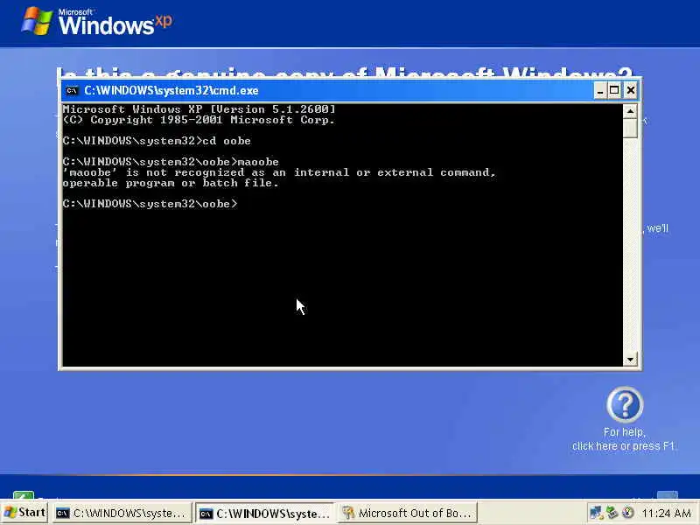Screen dimensions: 700x525
Task: Minimize the cmd.exe window
Action: (x=600, y=91)
